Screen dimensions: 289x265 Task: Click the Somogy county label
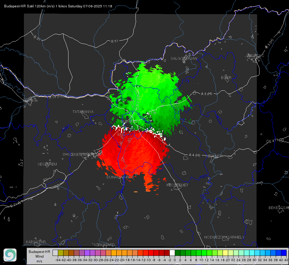(x=59, y=217)
